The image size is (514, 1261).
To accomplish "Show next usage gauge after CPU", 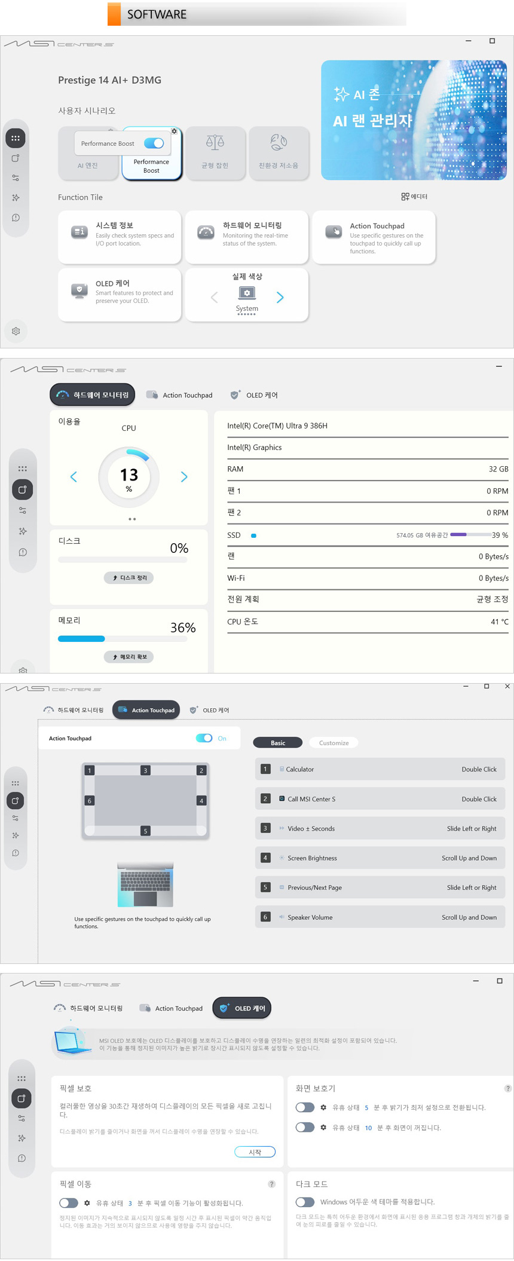I will tap(184, 477).
